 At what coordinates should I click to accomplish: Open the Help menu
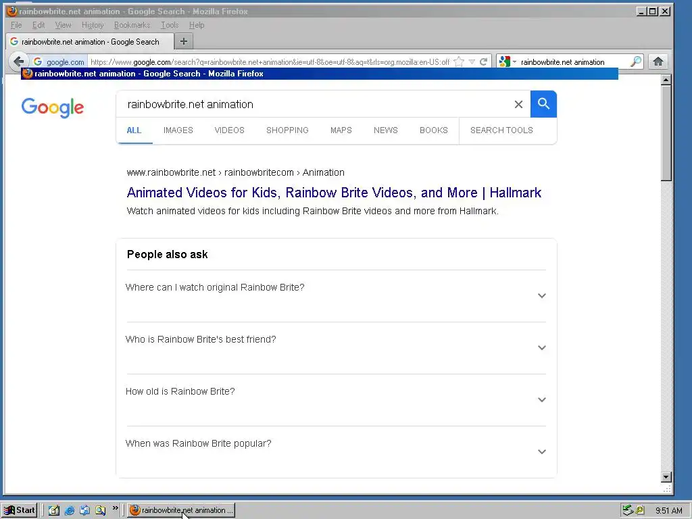[x=197, y=25]
